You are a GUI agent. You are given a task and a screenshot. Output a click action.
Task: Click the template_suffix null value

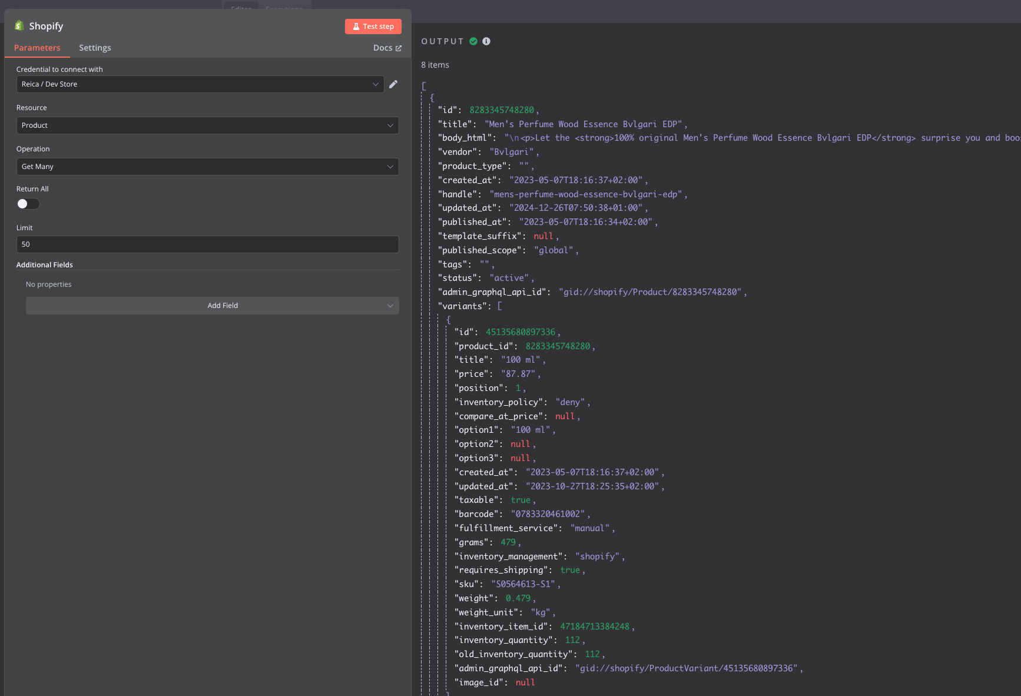click(543, 236)
